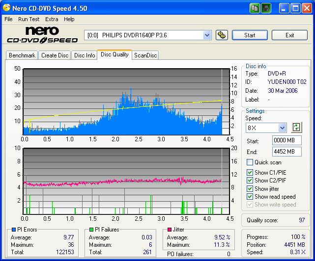Click the disabled Show write speed checkbox
Viewport: 315px width, 261px height.
tap(250, 205)
